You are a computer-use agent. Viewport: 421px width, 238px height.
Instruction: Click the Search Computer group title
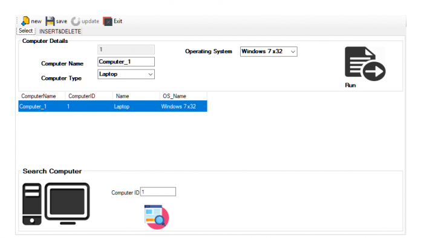click(x=52, y=172)
